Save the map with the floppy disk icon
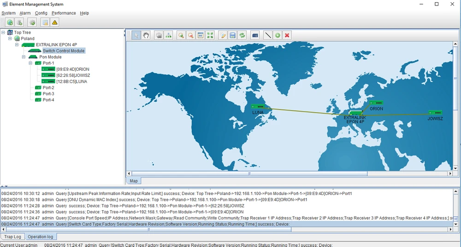The width and height of the screenshot is (461, 247). tap(233, 35)
